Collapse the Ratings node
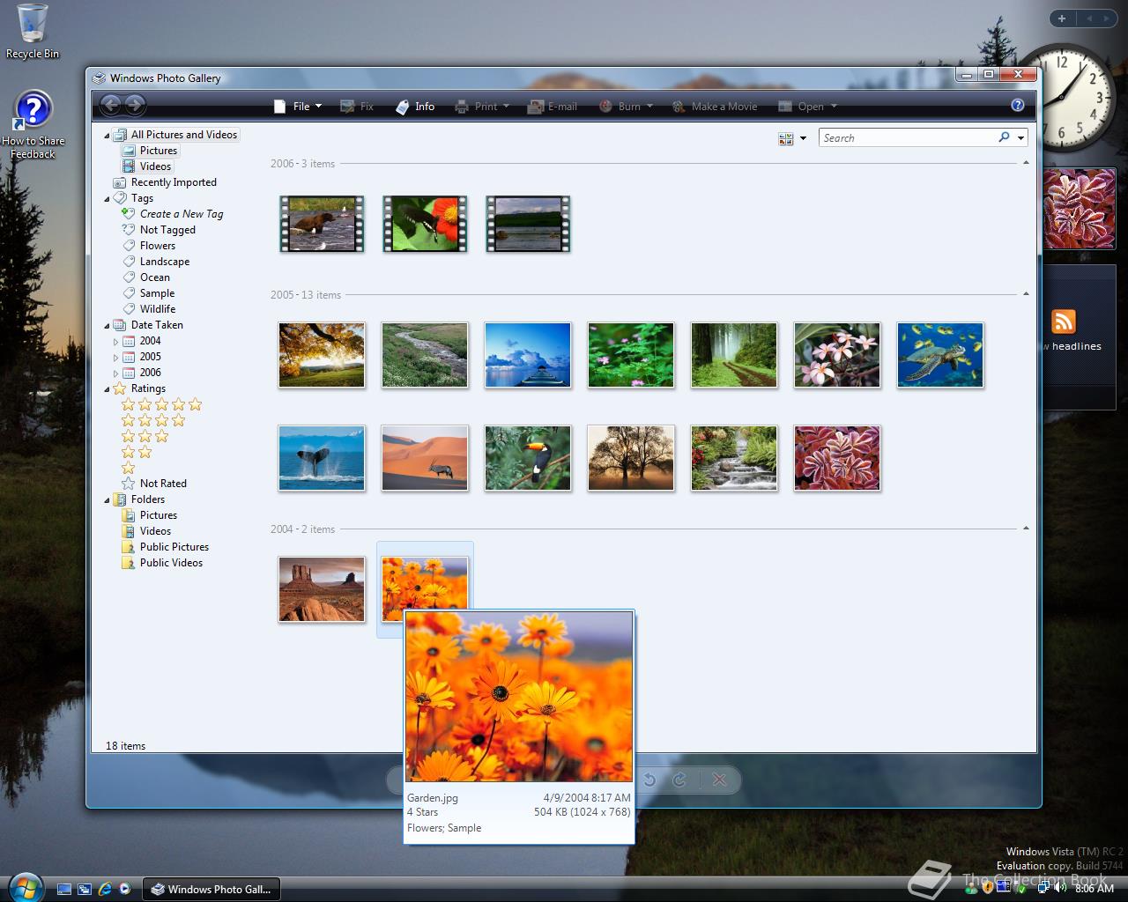The width and height of the screenshot is (1128, 902). (x=108, y=389)
